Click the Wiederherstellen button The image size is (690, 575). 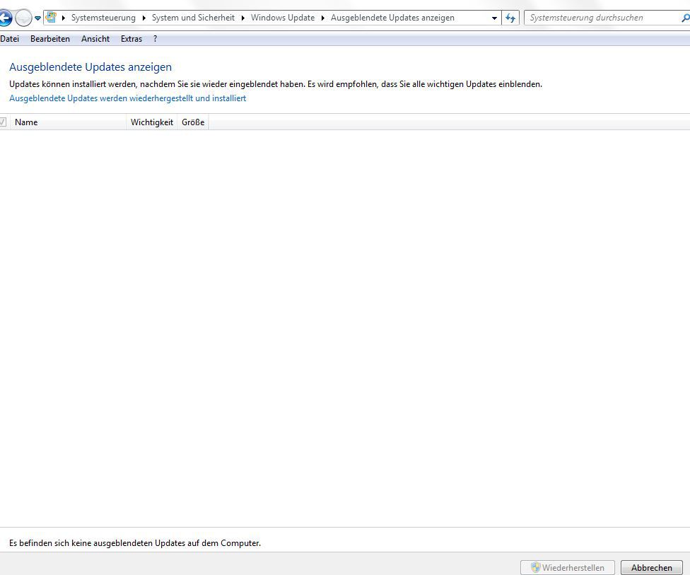coord(568,567)
